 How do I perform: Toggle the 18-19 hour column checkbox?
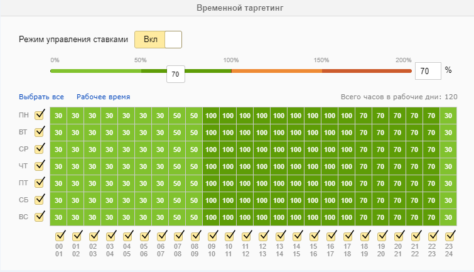(365, 236)
